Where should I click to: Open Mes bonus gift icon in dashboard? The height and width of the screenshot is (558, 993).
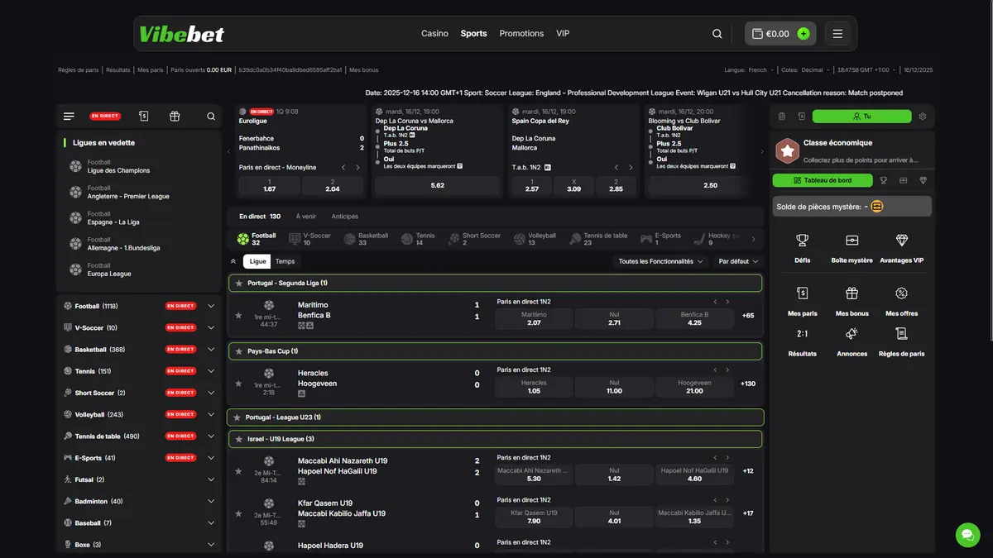[x=851, y=293]
